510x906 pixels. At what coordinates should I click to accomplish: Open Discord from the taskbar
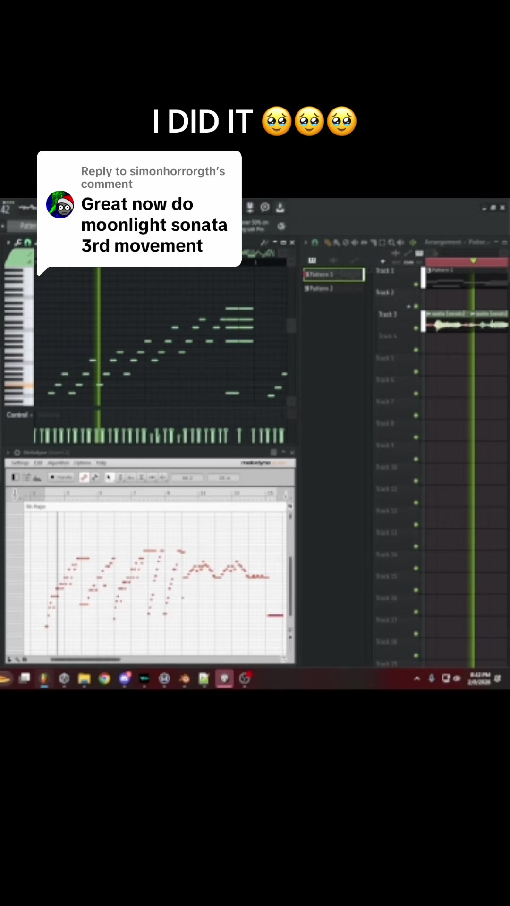(x=125, y=679)
